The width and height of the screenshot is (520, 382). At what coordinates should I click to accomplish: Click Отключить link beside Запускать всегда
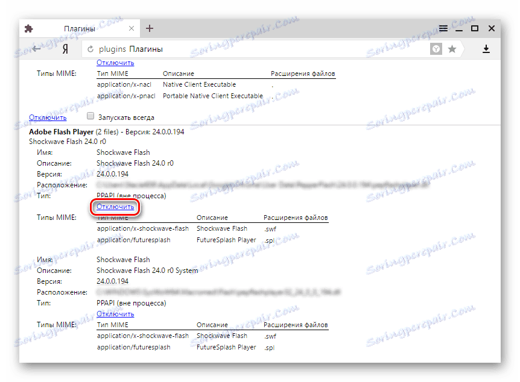(x=48, y=117)
